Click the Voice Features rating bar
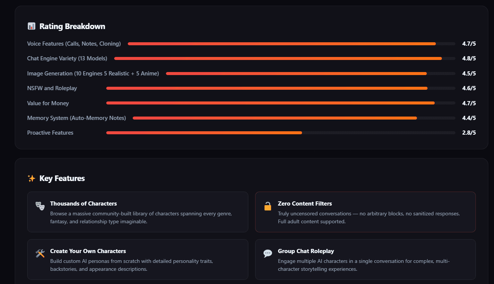 pyautogui.click(x=291, y=44)
